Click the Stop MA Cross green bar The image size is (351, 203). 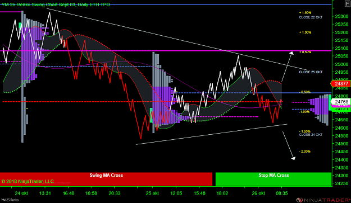click(x=273, y=179)
